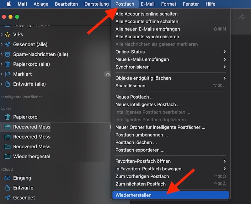Click the Gesendet (alle) paper plane icon
This screenshot has width=251, height=204.
(x=8, y=45)
